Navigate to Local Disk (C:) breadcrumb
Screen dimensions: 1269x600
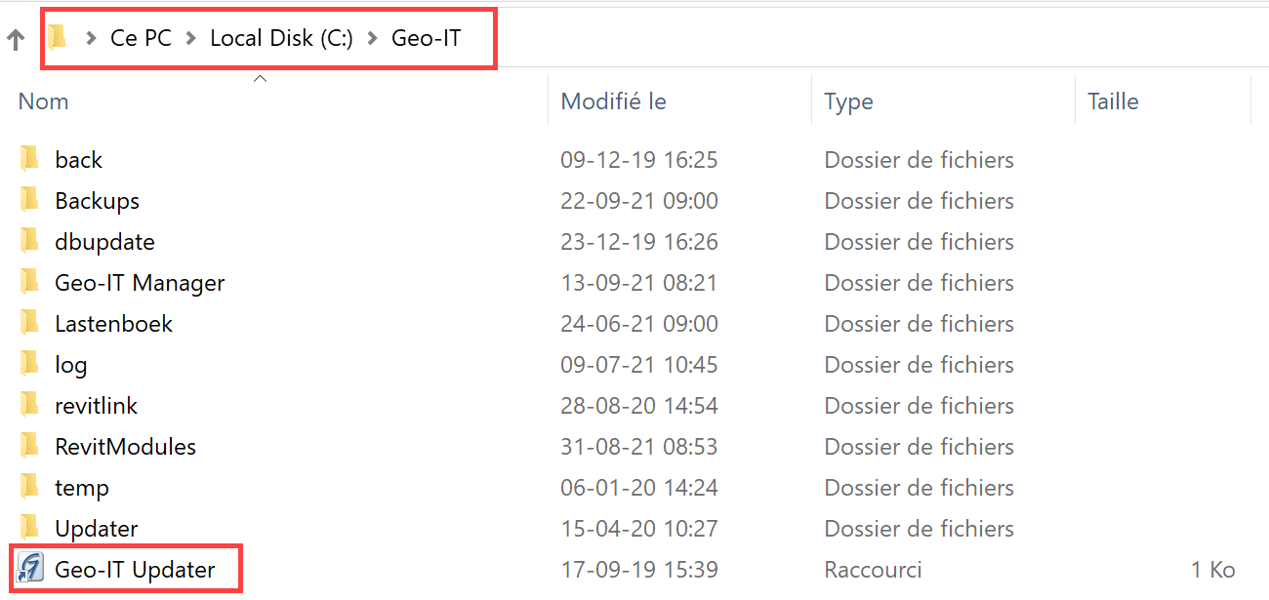281,39
